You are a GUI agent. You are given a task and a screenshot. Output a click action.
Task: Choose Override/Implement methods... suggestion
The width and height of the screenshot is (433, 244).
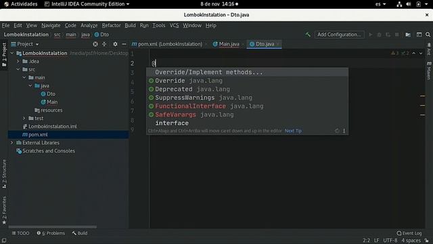(247, 73)
